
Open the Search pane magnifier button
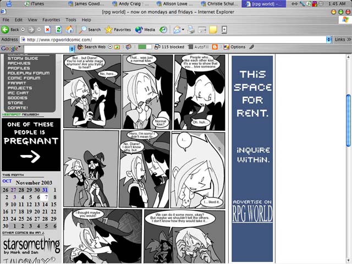[x=90, y=30]
